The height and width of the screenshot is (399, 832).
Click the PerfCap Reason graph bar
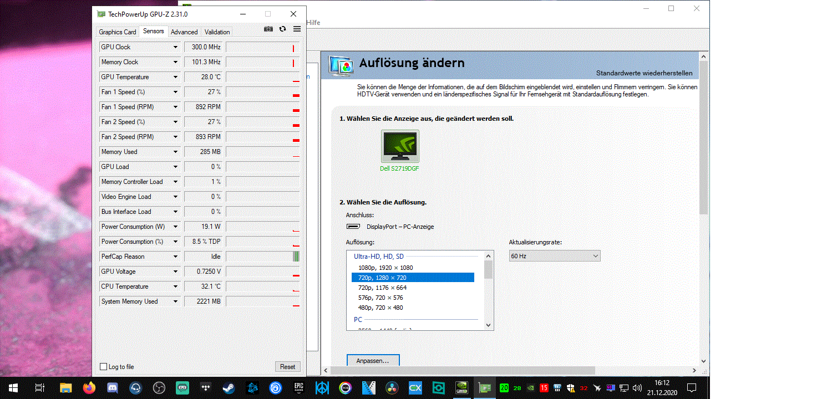pyautogui.click(x=296, y=257)
